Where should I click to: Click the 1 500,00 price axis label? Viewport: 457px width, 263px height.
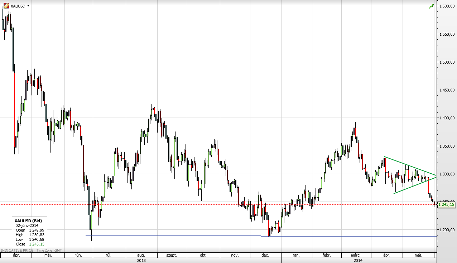click(x=448, y=62)
